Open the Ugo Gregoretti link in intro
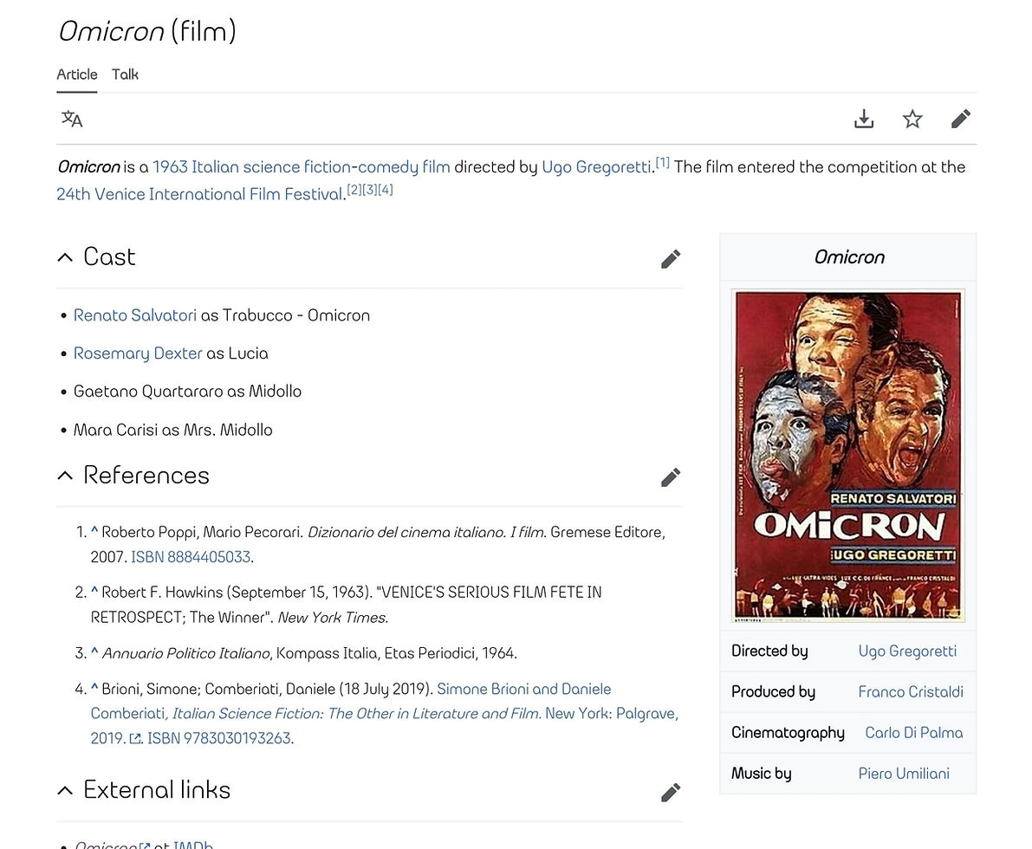Image resolution: width=1032 pixels, height=849 pixels. [x=596, y=167]
